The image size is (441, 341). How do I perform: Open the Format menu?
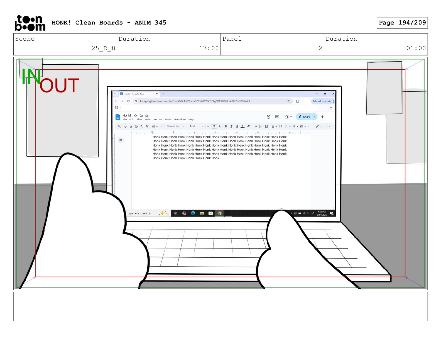(x=158, y=120)
